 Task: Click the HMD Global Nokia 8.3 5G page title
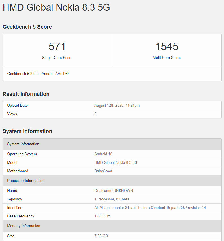56,7
